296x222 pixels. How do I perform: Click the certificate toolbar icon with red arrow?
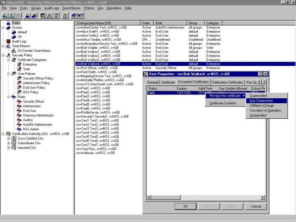(x=56, y=16)
